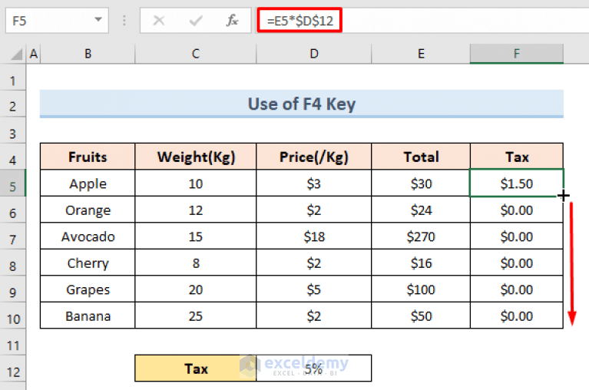Select the 5% tax rate cell
Screen dimensions: 589x390
point(313,369)
